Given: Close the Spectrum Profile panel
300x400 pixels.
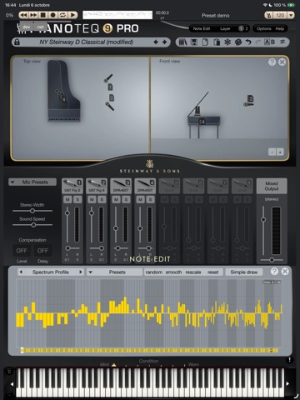Looking at the screenshot, I should click(285, 272).
